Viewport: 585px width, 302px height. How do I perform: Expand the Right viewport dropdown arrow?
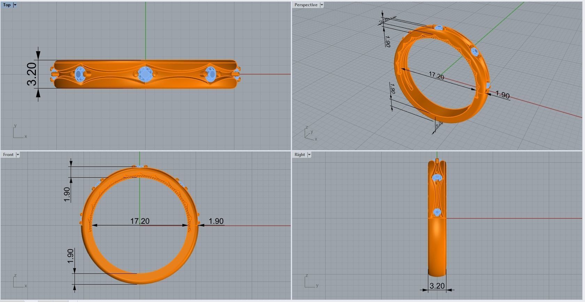pyautogui.click(x=309, y=155)
